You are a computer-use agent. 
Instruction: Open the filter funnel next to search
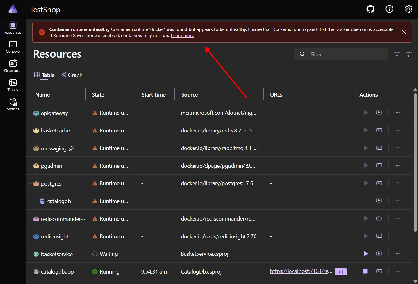coord(397,54)
